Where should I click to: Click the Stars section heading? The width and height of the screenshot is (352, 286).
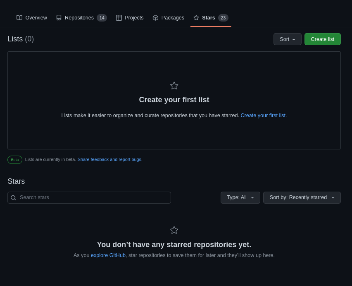pos(16,181)
